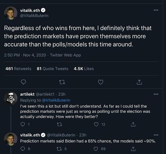166x154 pixels.
Task: Like Vitalik's reply with 69 likes
Action: pos(96,149)
